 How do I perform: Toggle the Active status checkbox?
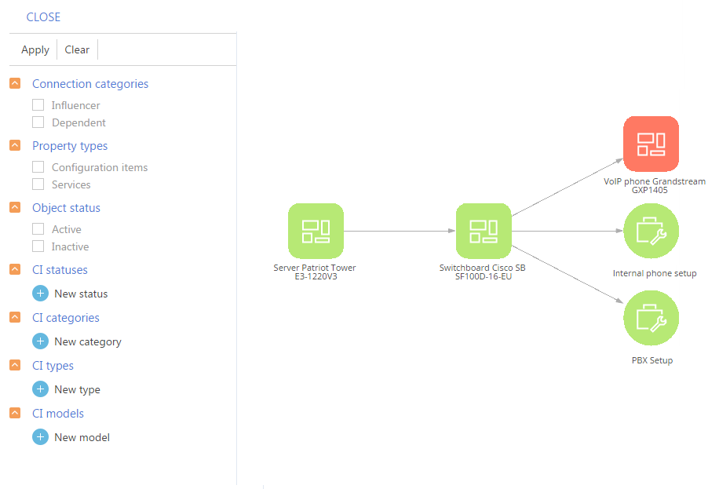(x=38, y=229)
